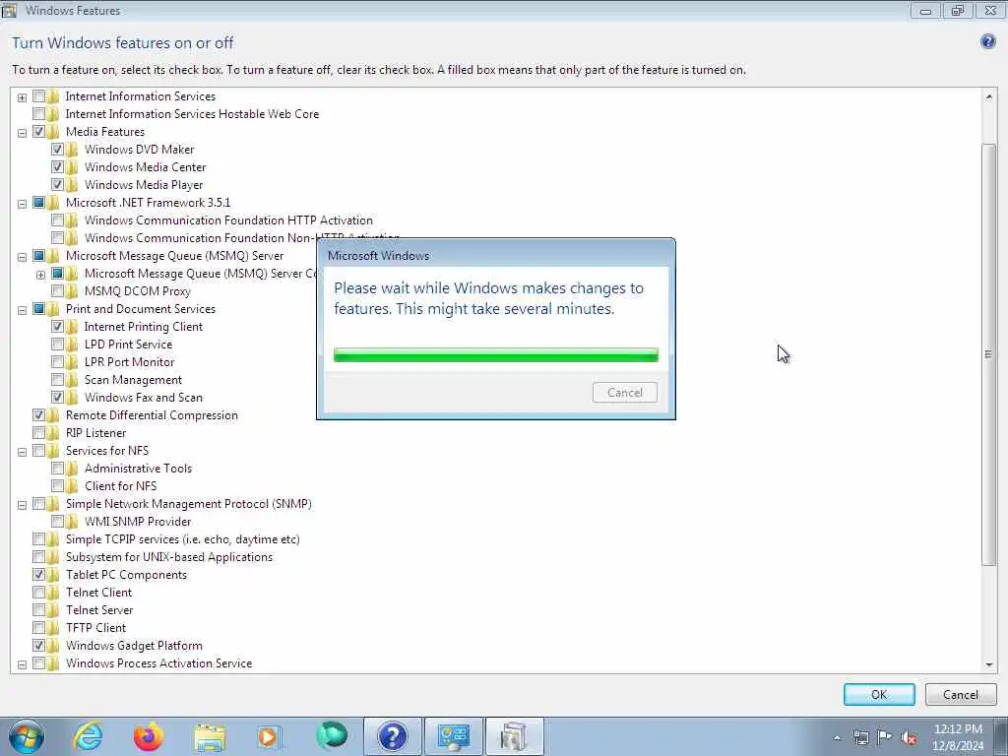Image resolution: width=1008 pixels, height=756 pixels.
Task: Open the green globe taskbar application
Action: pos(332,736)
